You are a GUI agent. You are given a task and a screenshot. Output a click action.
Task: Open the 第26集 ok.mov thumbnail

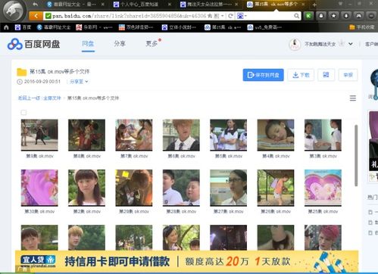276,188
